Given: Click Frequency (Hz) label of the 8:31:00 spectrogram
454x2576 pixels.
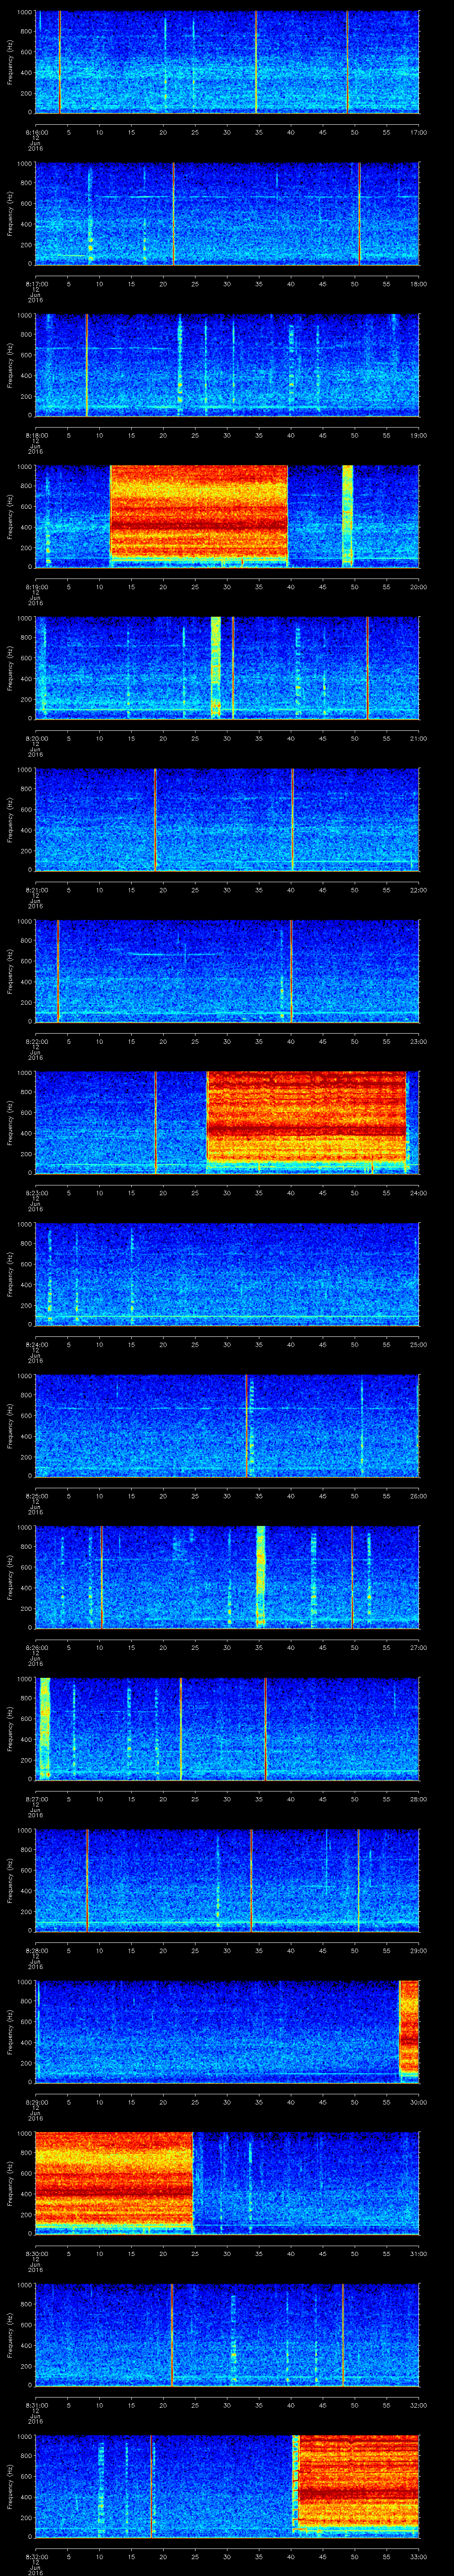Looking at the screenshot, I should pyautogui.click(x=10, y=2335).
